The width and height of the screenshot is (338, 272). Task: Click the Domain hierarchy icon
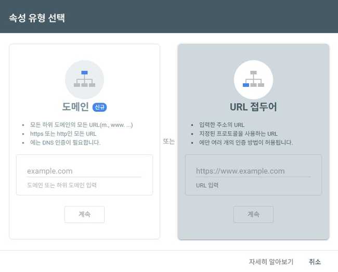(84, 79)
